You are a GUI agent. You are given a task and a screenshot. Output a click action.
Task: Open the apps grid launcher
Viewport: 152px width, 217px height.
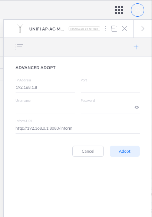[119, 10]
